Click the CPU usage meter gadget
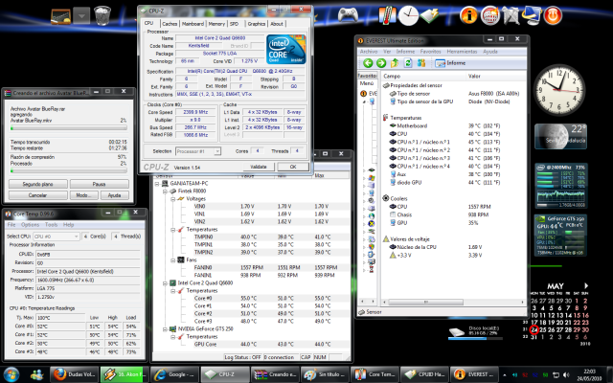613x383 pixels. click(560, 186)
